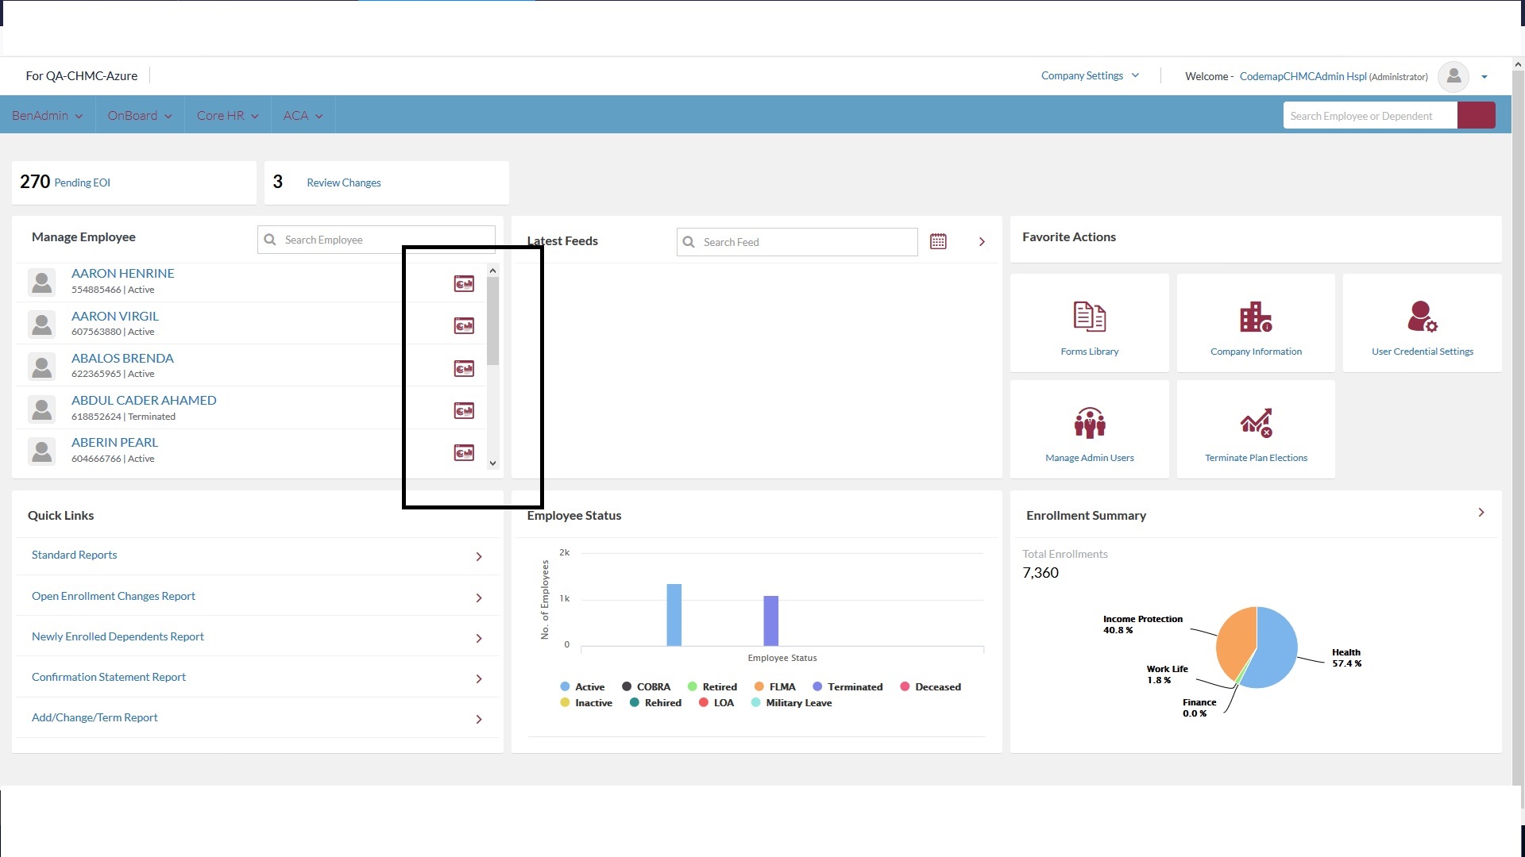Open the Terminate Plan Elections icon
1525x857 pixels.
coord(1256,423)
